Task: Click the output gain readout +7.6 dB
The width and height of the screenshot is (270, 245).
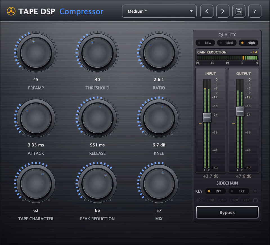Action: [x=244, y=176]
